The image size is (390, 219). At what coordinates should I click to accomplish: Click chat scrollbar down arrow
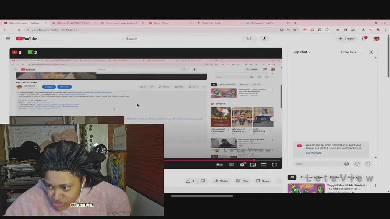[x=376, y=158]
